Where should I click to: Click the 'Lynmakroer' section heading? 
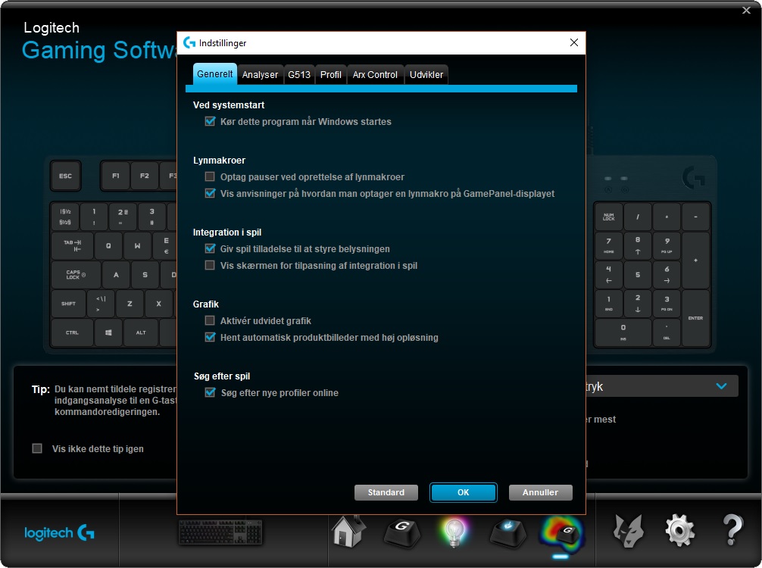click(219, 161)
